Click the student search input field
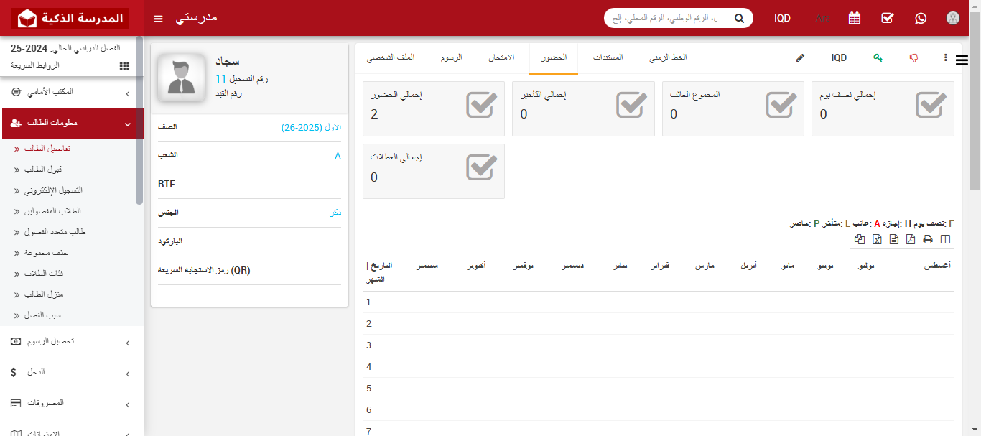The image size is (981, 436). click(x=668, y=18)
